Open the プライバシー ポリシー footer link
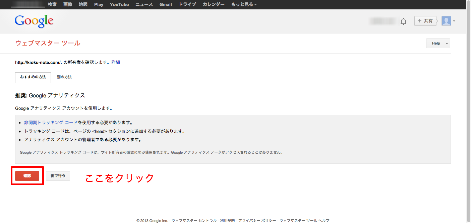The width and height of the screenshot is (471, 223). (257, 221)
